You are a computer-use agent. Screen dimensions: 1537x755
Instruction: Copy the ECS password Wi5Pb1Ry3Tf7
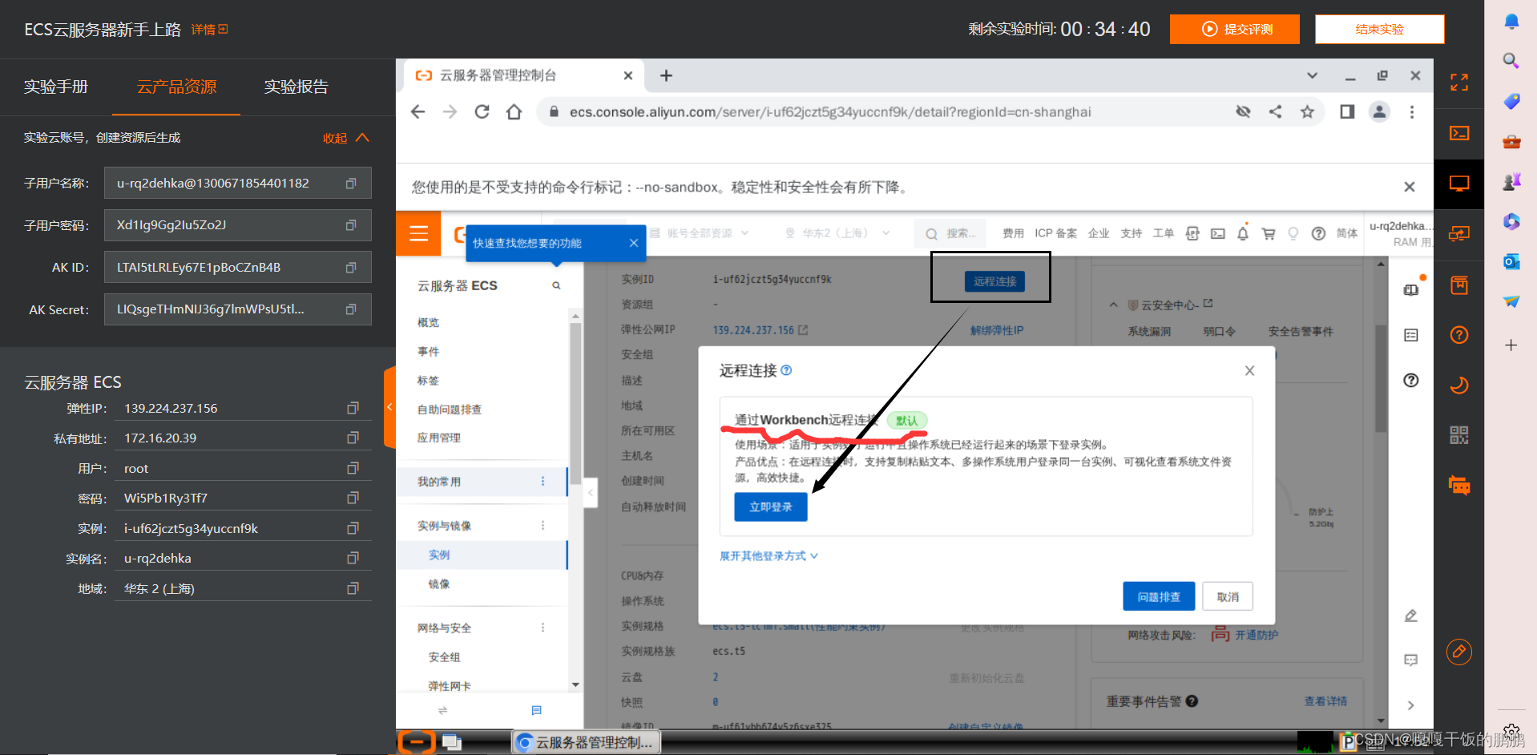pos(353,498)
